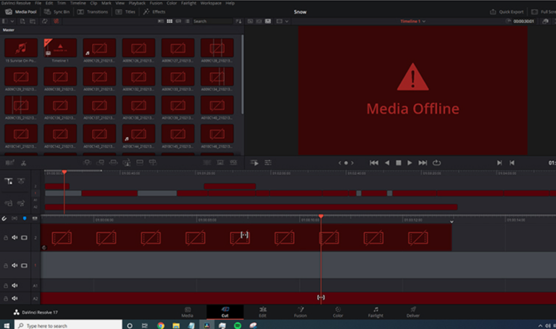Viewport: 556px width, 329px height.
Task: Open the Transitions panel
Action: 92,12
